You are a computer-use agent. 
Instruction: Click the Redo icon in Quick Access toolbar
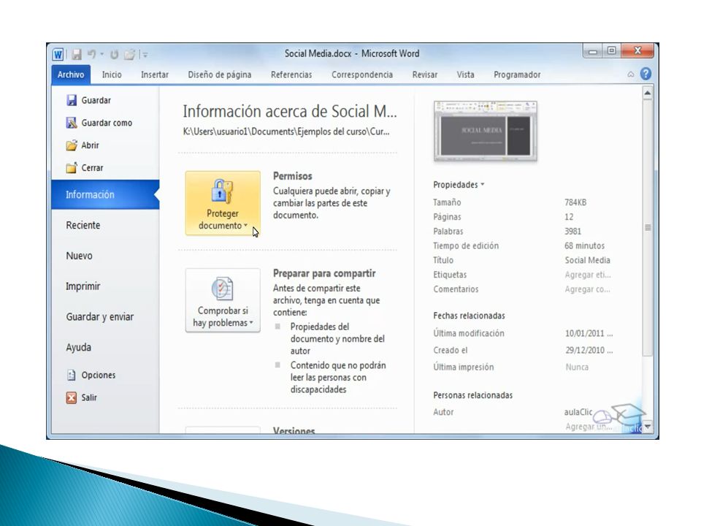114,54
